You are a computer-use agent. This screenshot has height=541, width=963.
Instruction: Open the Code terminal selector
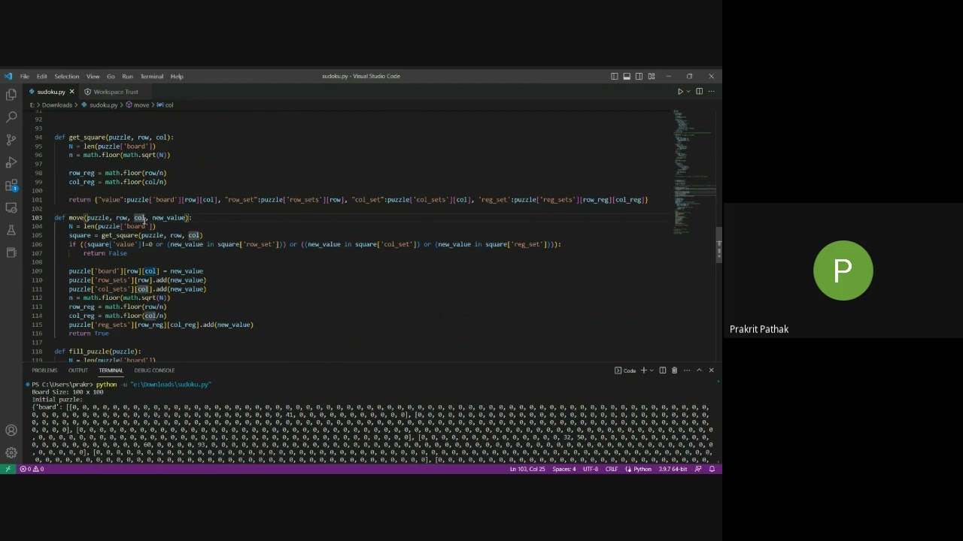(x=625, y=370)
